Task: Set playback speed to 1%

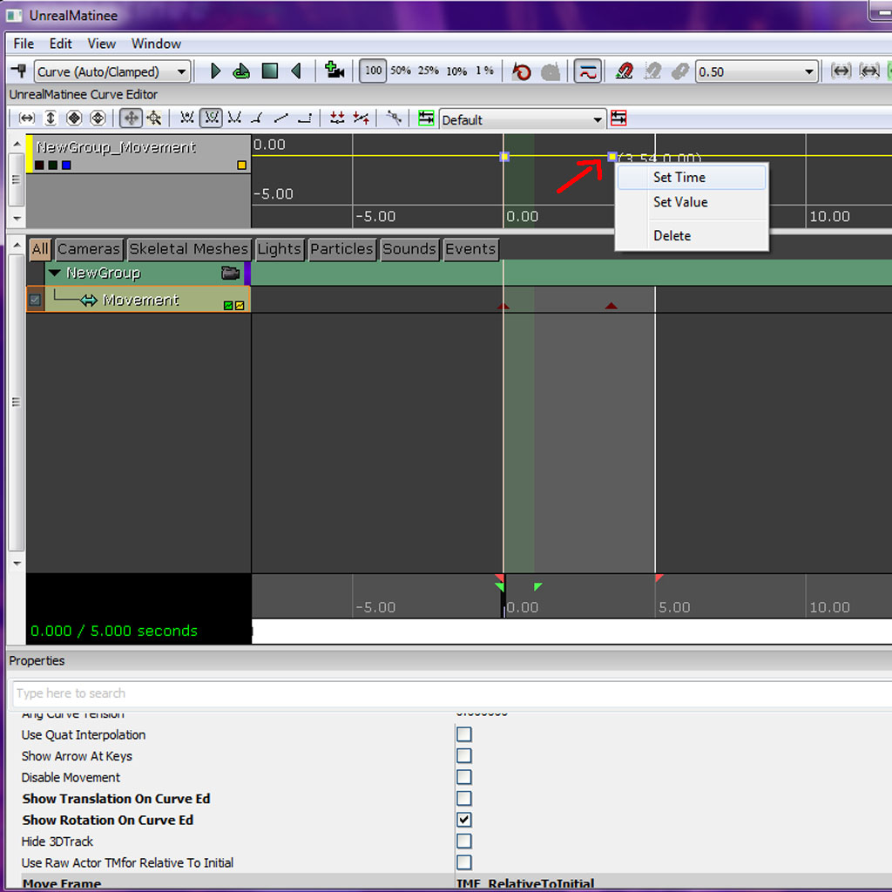Action: click(484, 71)
